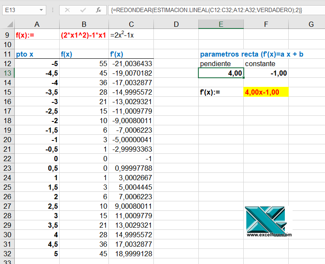Select cell F13 with value -1,00
325x264 pixels.
tap(266, 73)
